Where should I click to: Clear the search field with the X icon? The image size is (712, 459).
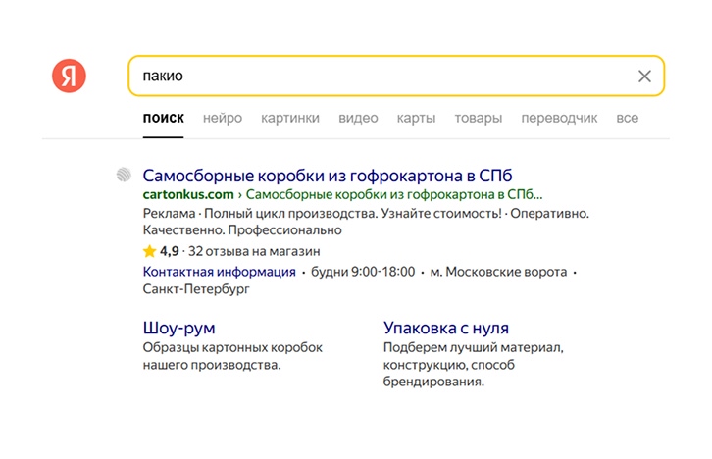[644, 76]
